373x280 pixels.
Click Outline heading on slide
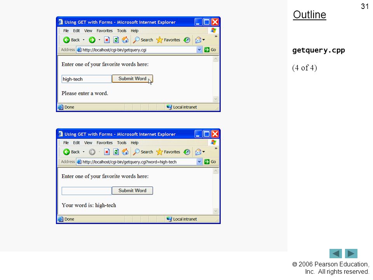[x=310, y=15]
